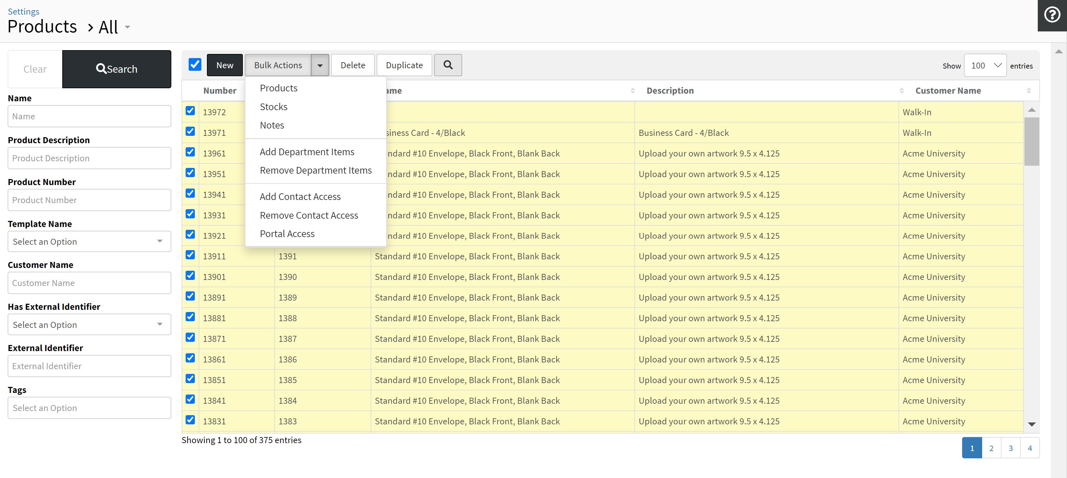Click table scroll down arrow
The height and width of the screenshot is (478, 1067).
point(1031,424)
